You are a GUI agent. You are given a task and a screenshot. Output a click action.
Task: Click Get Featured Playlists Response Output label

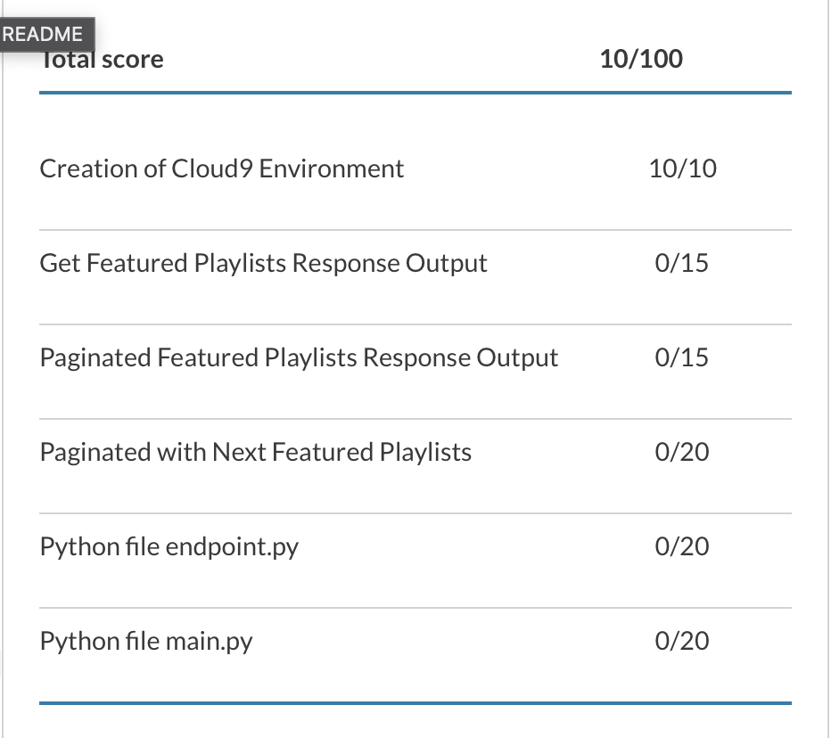(x=263, y=263)
